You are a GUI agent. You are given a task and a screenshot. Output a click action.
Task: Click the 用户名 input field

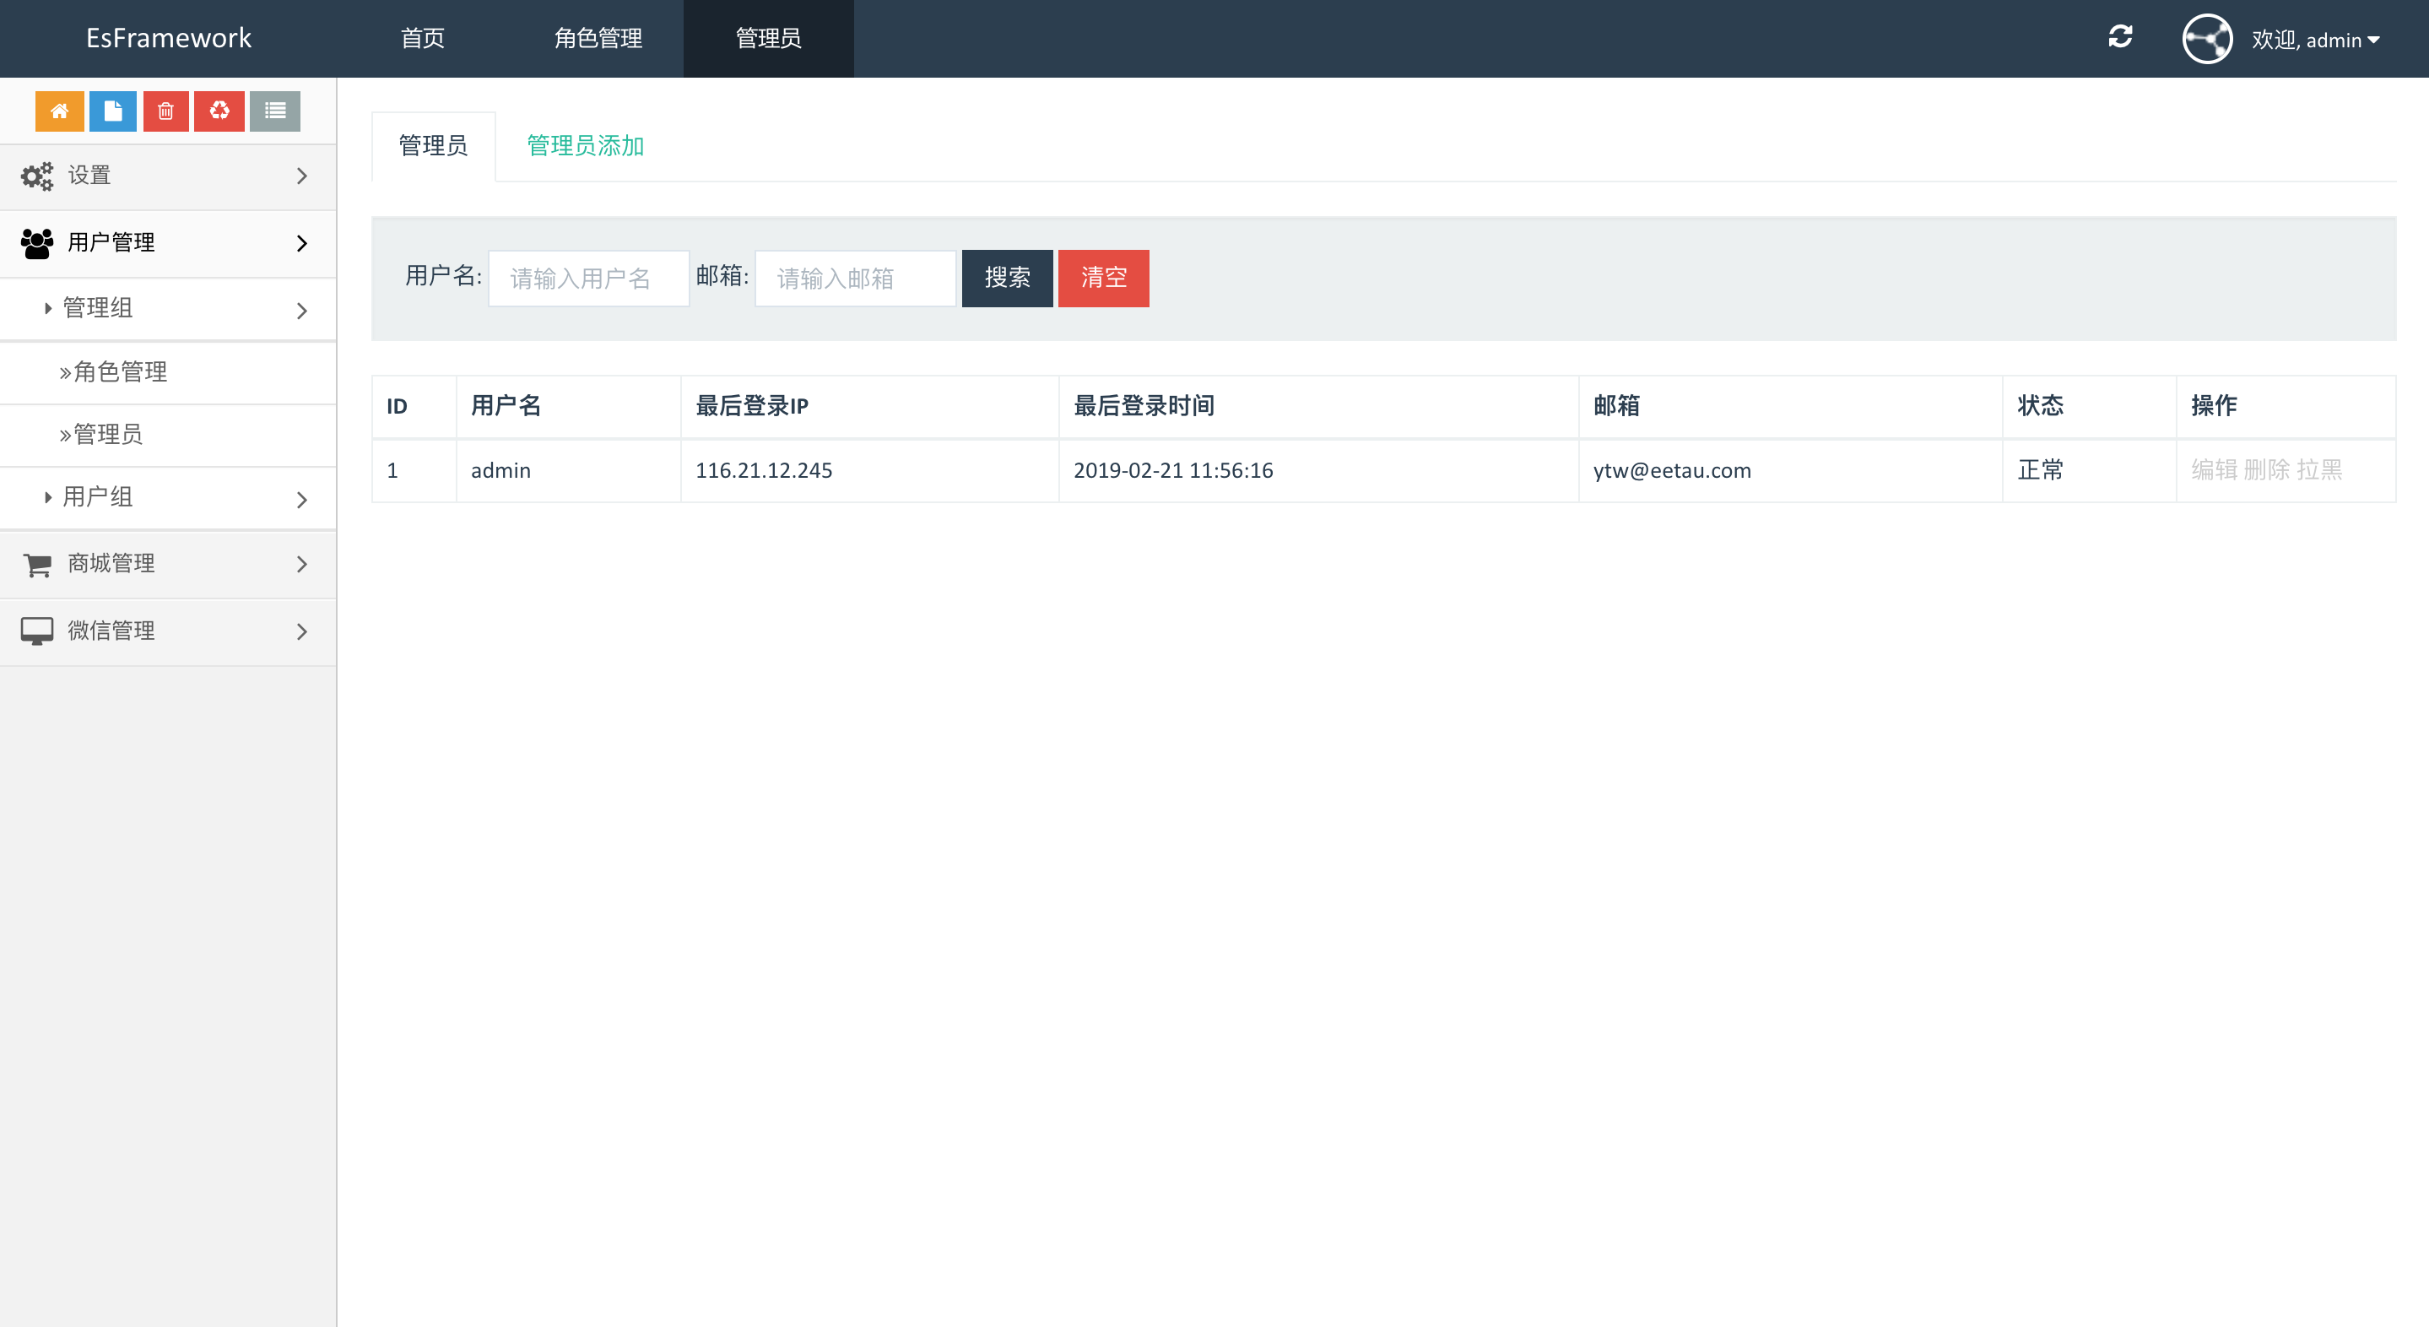[x=588, y=279]
